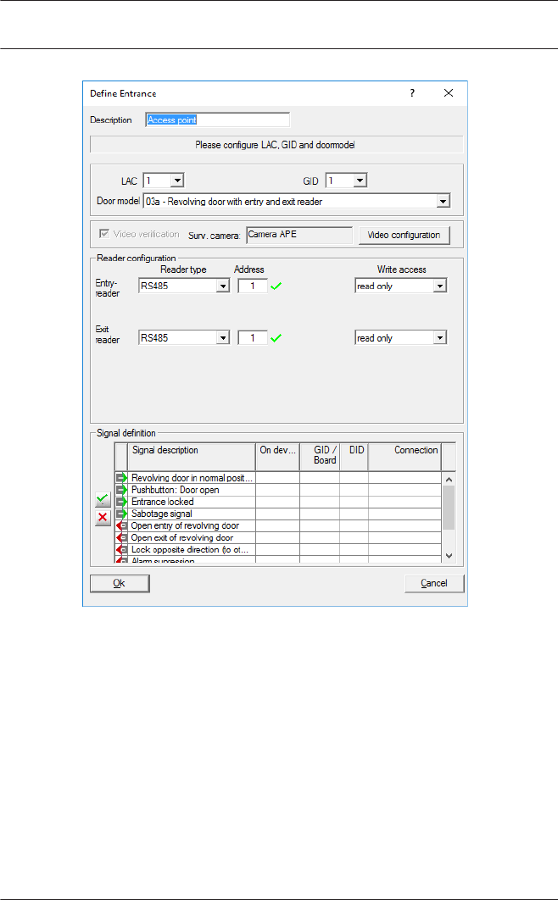The image size is (558, 900).
Task: Open the LAC dropdown
Action: click(177, 181)
